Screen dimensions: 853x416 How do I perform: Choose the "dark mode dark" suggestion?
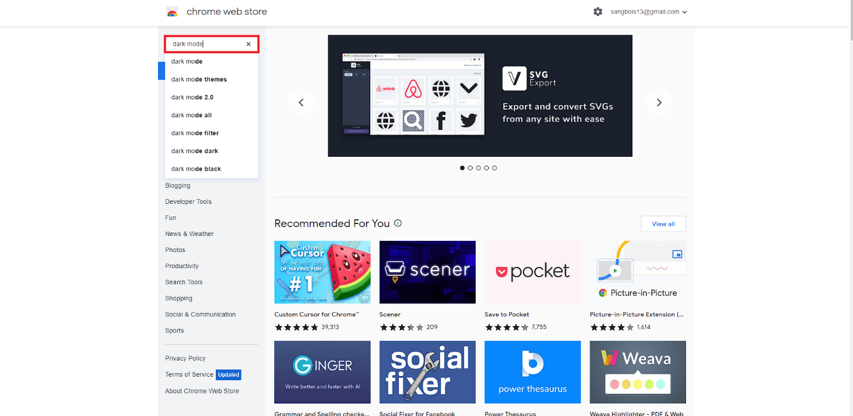212,151
